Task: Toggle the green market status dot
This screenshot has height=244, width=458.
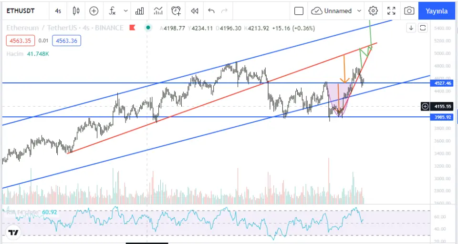Action: click(x=149, y=28)
